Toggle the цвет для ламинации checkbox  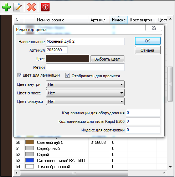[x=20, y=75]
